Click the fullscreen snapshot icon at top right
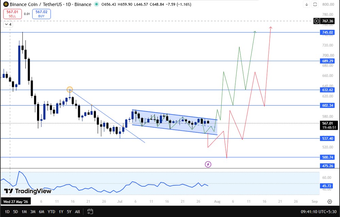 (x=315, y=4)
